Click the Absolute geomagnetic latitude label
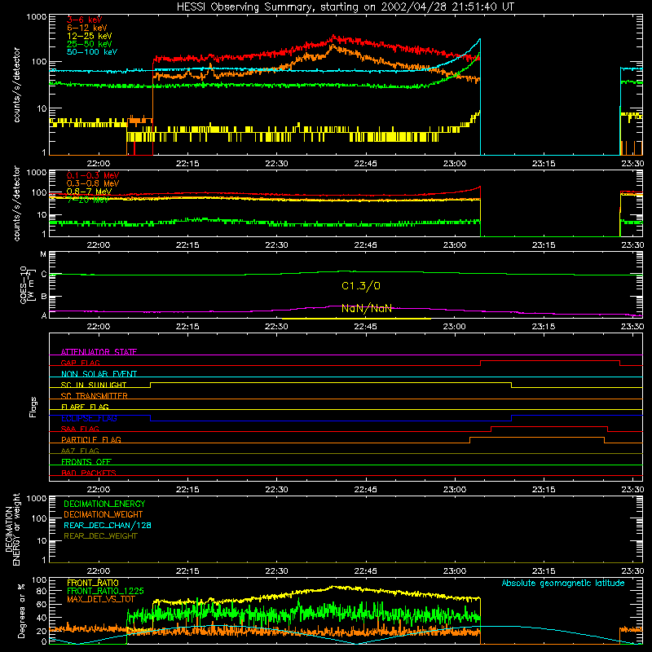Viewport: 652px width, 652px height. click(563, 584)
